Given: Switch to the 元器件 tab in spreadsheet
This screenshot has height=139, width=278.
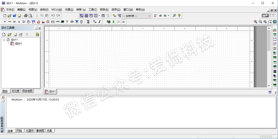Looking at the screenshot, I should tap(30, 131).
